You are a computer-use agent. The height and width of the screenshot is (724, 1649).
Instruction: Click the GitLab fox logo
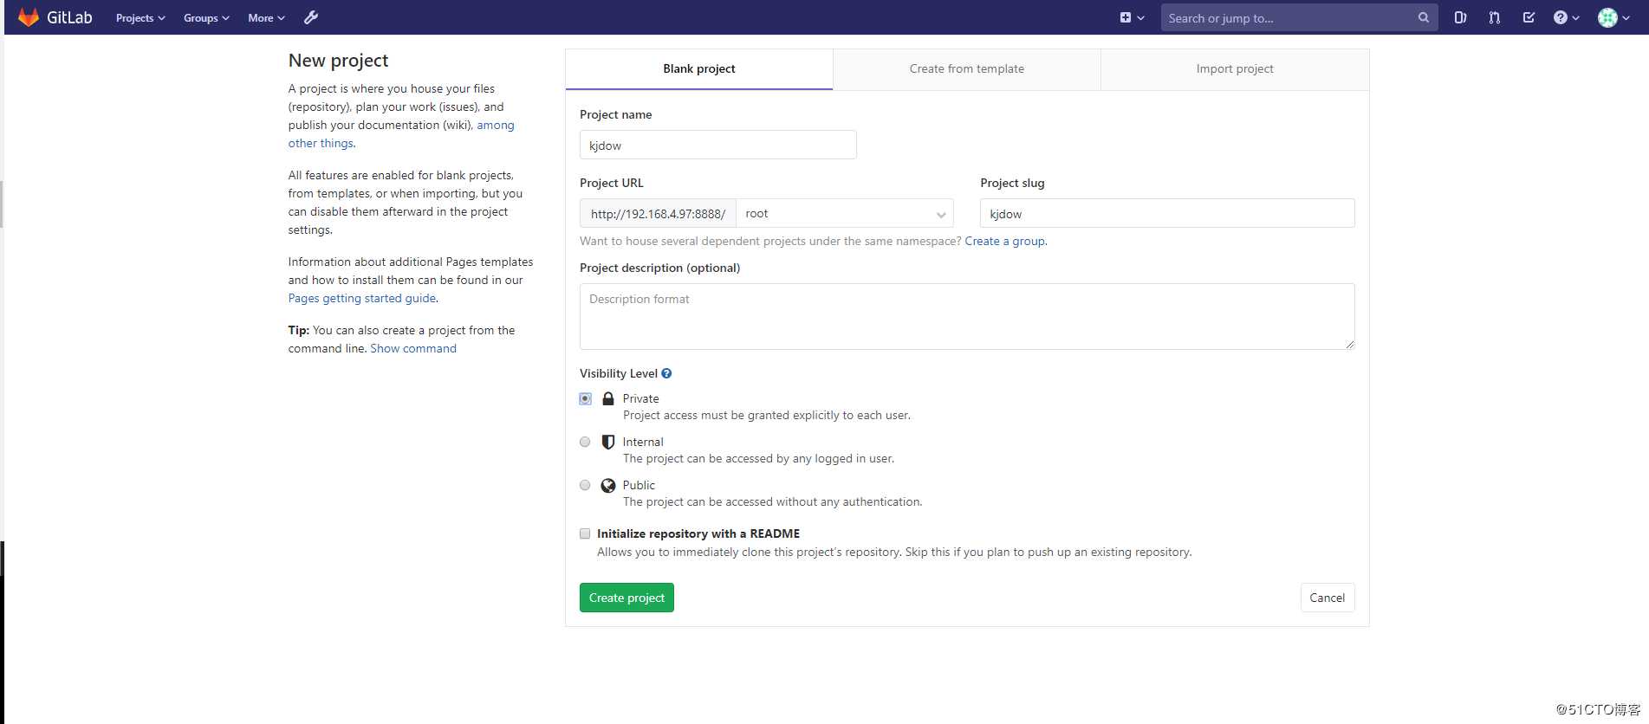(29, 17)
